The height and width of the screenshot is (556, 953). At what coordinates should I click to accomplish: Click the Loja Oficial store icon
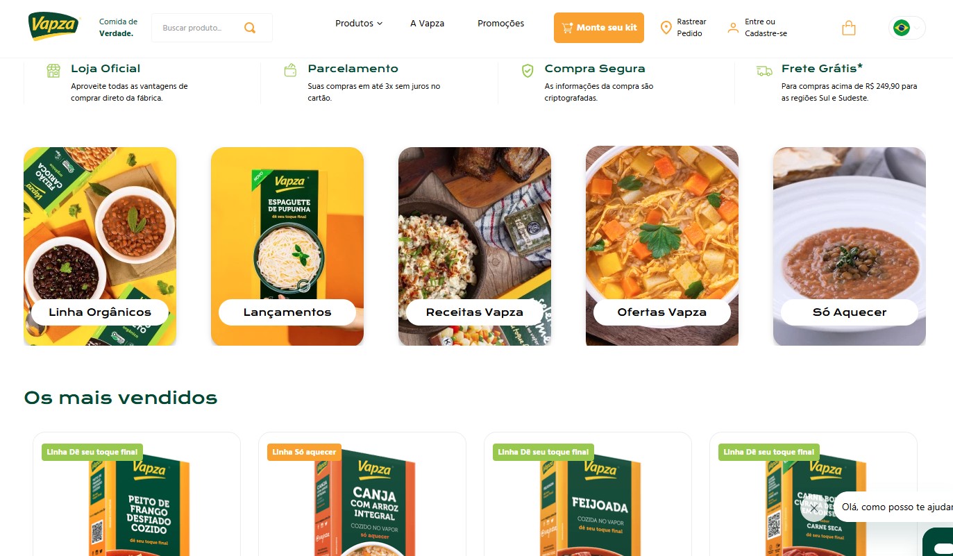coord(53,70)
